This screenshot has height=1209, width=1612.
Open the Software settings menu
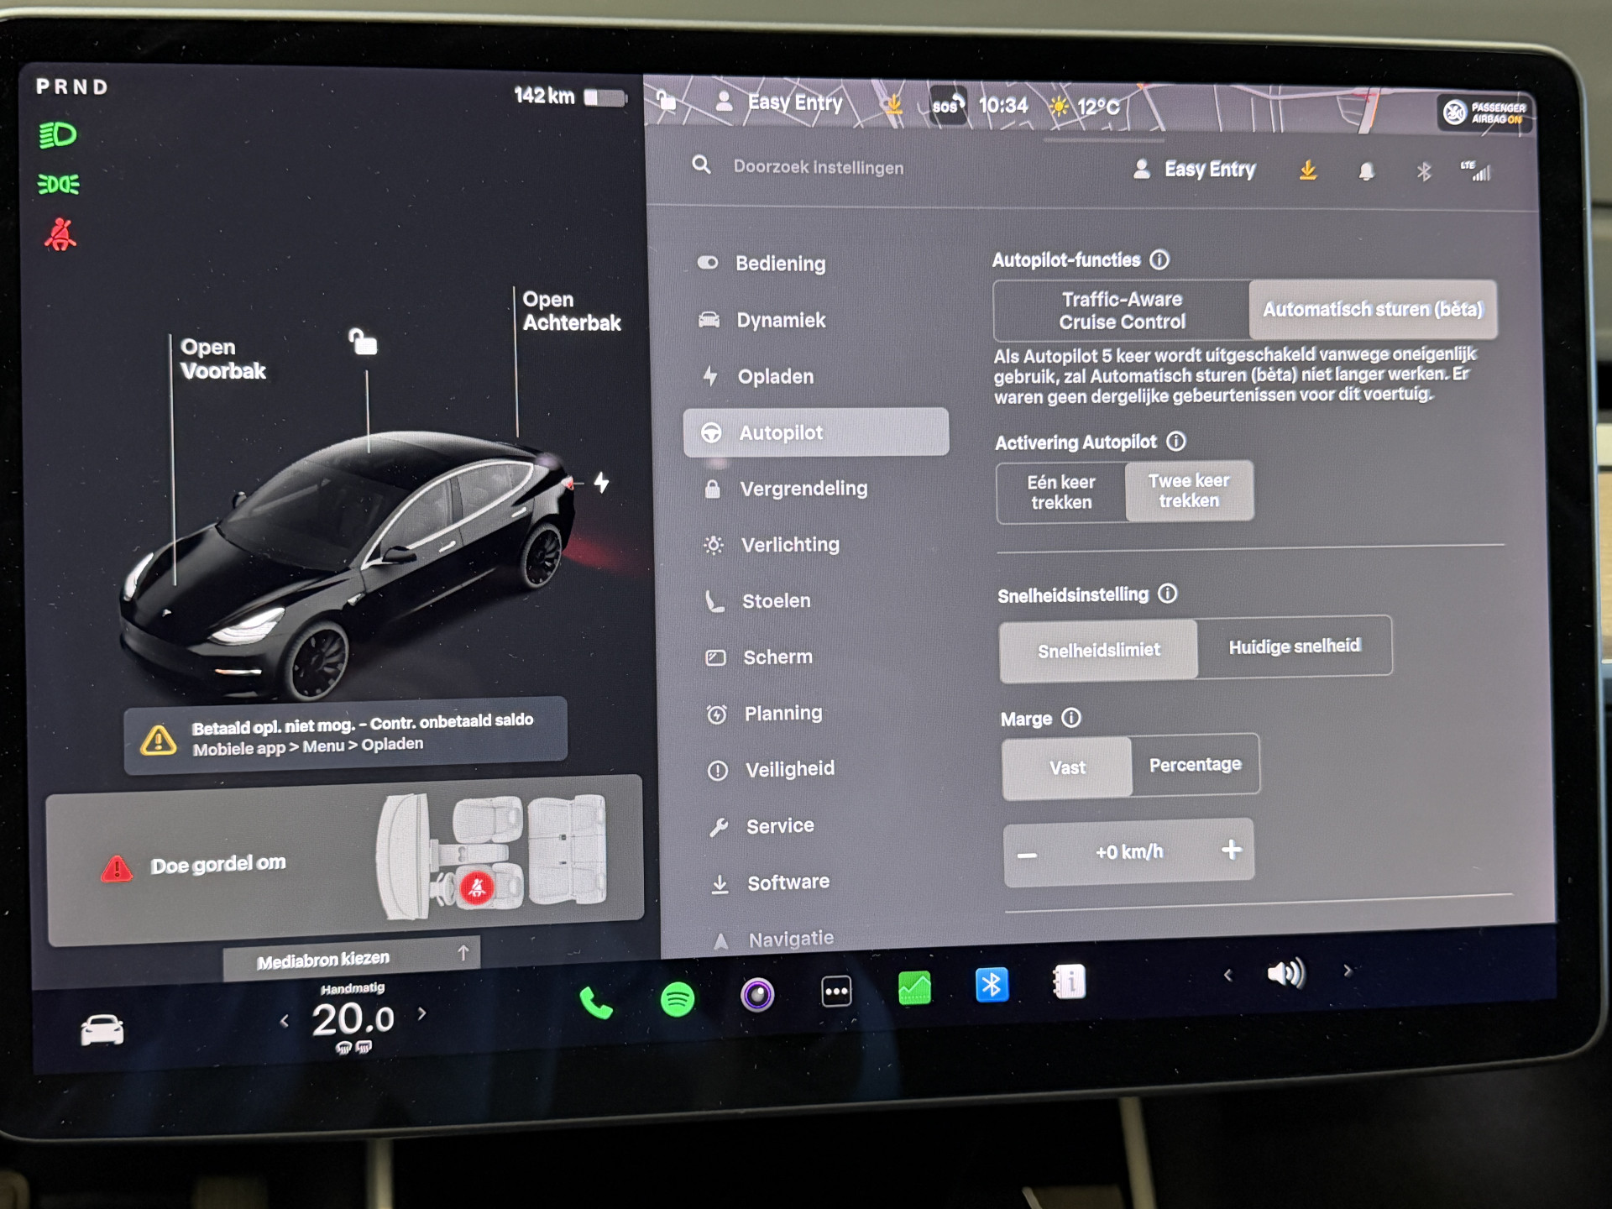tap(788, 882)
